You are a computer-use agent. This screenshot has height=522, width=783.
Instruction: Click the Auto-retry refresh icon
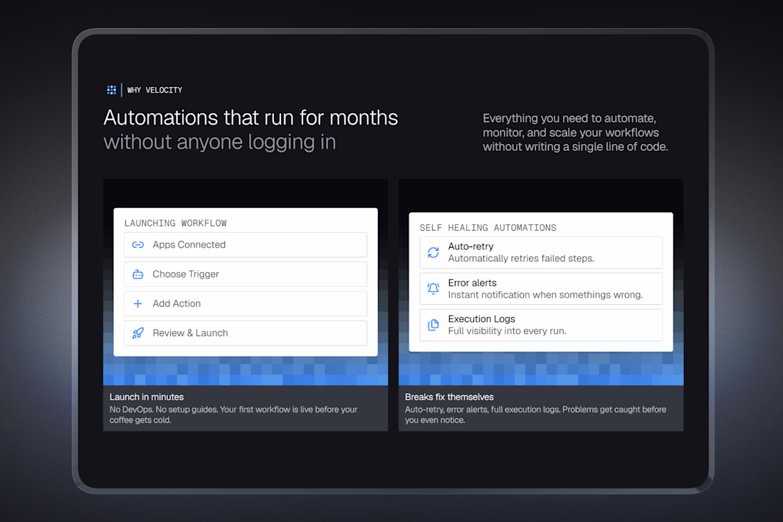click(x=433, y=252)
